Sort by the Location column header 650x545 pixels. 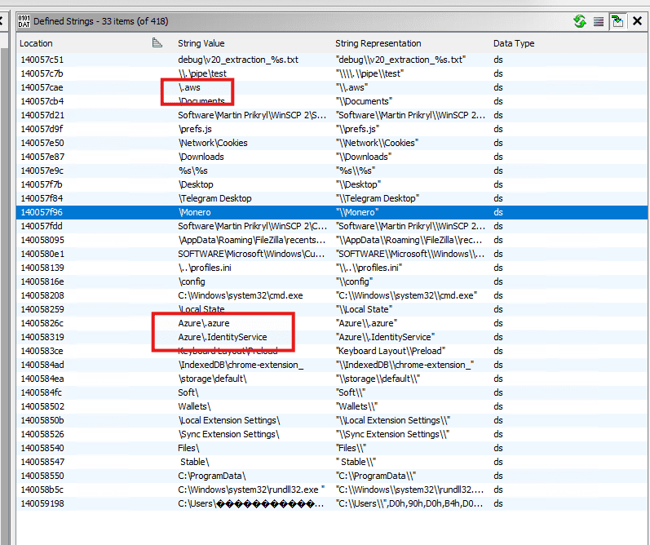click(36, 43)
